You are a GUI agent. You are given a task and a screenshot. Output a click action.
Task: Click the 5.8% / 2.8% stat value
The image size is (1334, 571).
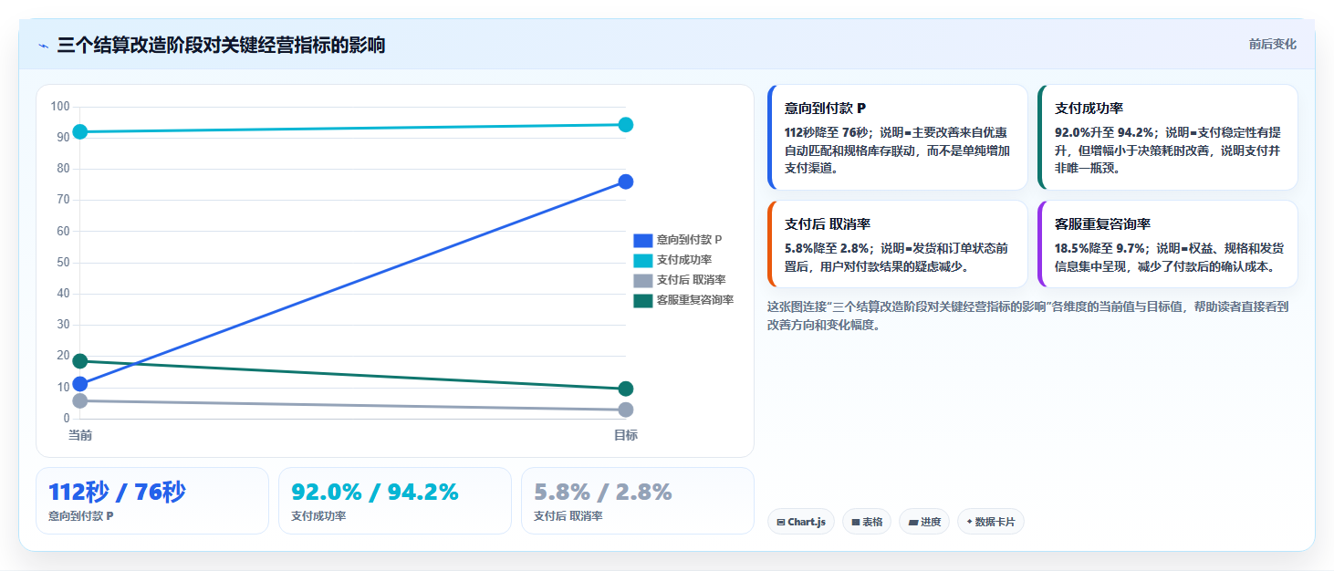[603, 493]
